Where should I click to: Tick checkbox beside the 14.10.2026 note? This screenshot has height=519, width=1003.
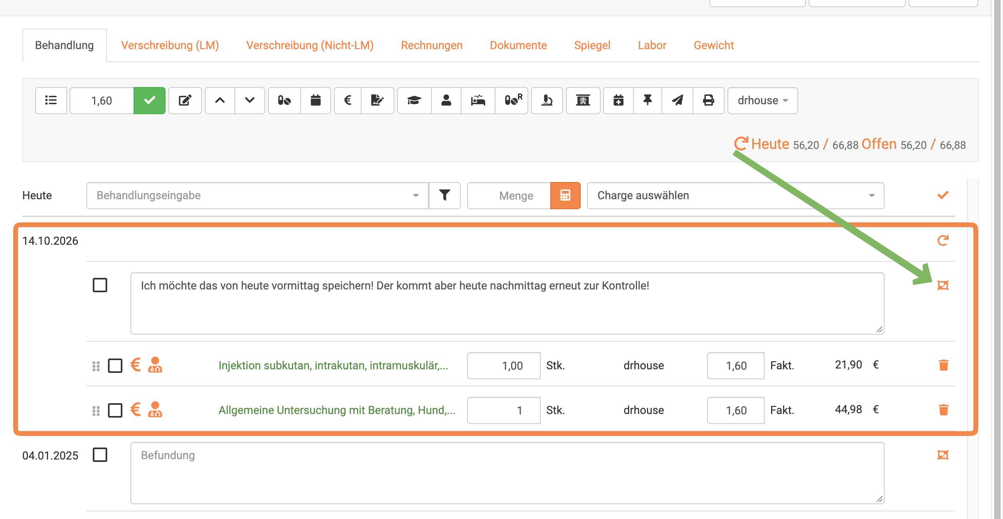(100, 285)
